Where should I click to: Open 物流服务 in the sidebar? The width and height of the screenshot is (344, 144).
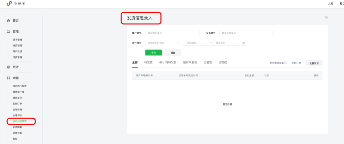tap(17, 127)
